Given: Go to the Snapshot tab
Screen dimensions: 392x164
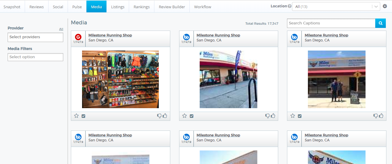Looking at the screenshot, I should pyautogui.click(x=12, y=7).
